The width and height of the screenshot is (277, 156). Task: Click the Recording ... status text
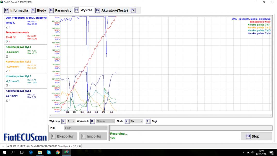click(x=119, y=134)
